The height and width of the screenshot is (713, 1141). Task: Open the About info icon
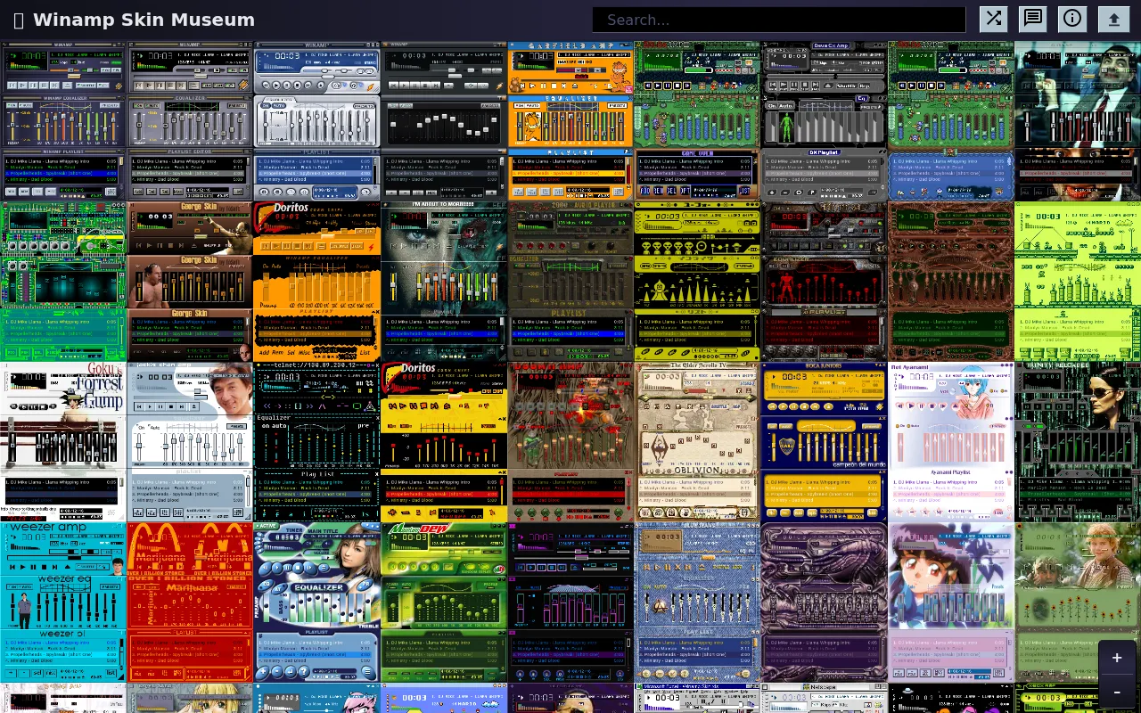[x=1072, y=19]
